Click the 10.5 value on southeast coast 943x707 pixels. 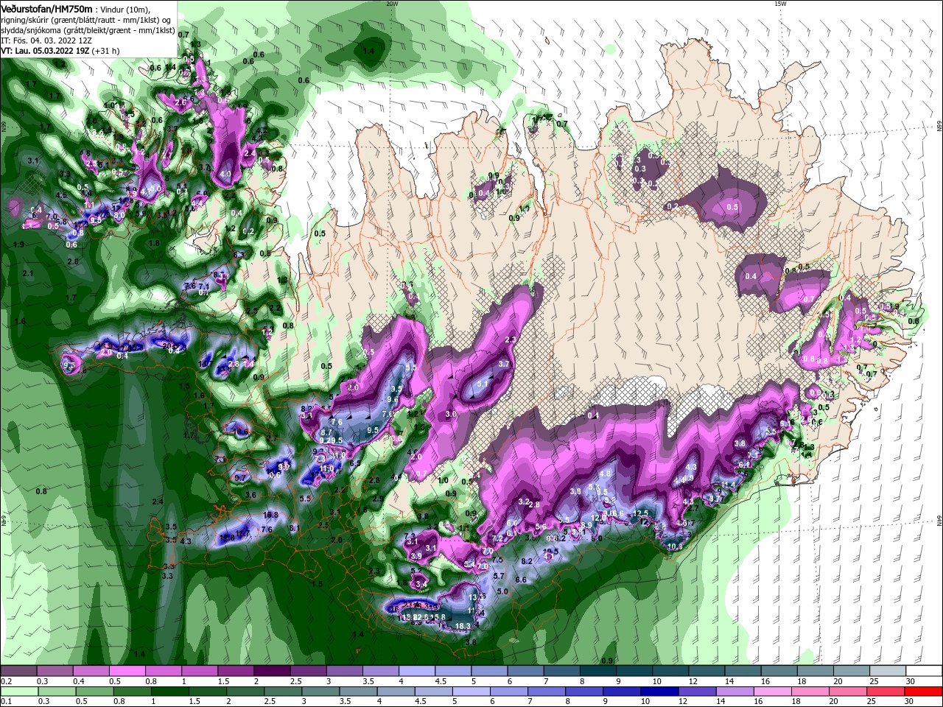pos(675,546)
